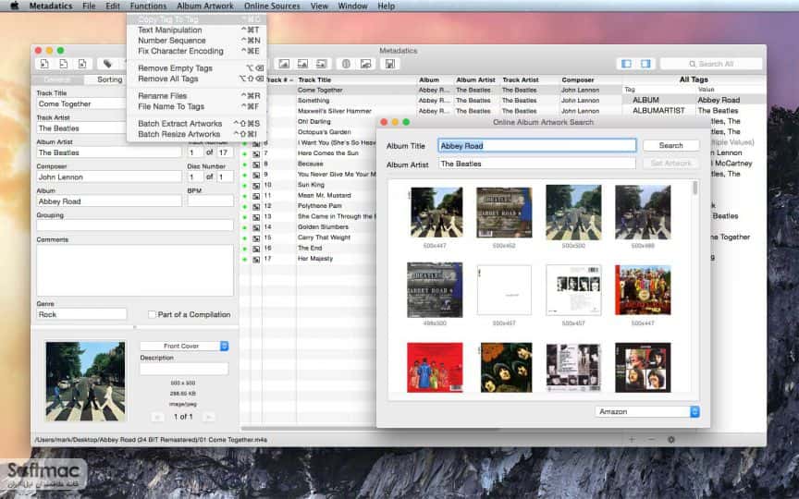The image size is (799, 499).
Task: Select the Here Comes the Sun track row
Action: pyautogui.click(x=327, y=153)
